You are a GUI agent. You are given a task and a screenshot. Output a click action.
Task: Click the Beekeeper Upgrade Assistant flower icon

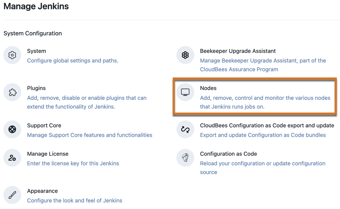pos(185,55)
